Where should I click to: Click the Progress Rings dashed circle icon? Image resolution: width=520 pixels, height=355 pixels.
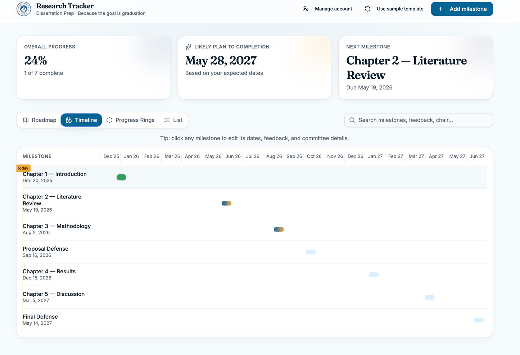click(109, 120)
